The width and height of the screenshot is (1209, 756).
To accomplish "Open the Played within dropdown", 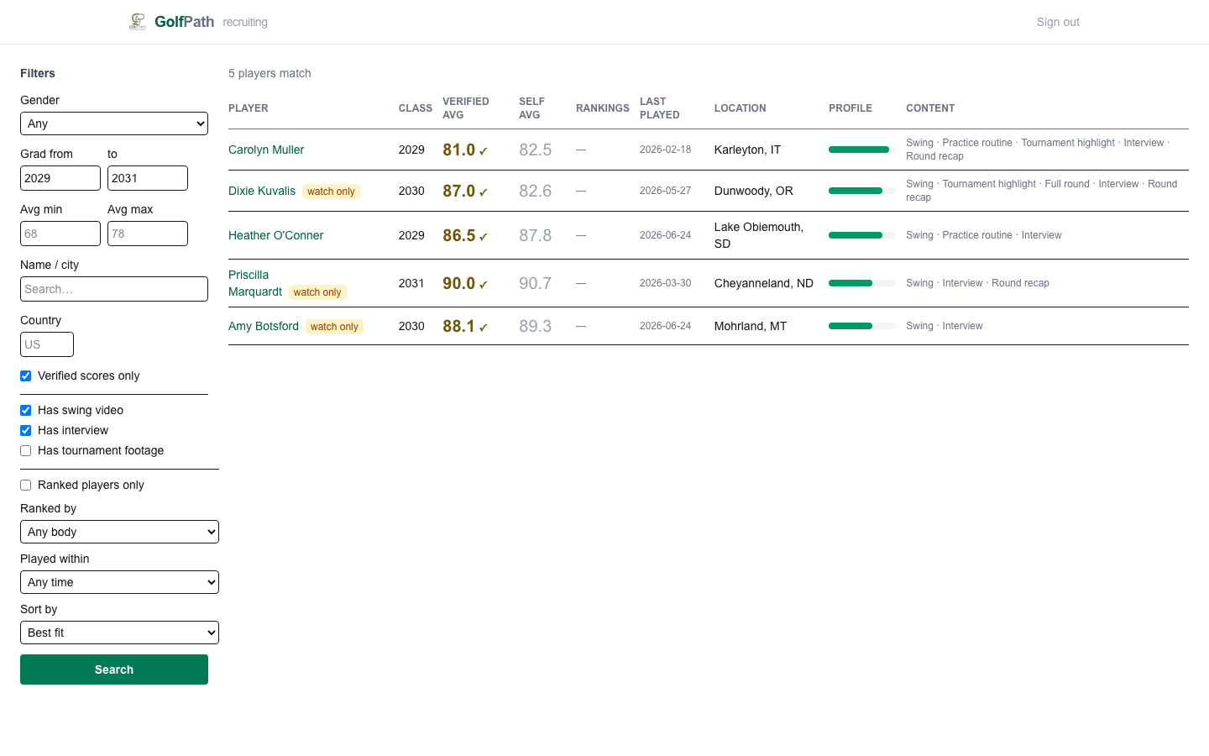I will (119, 582).
